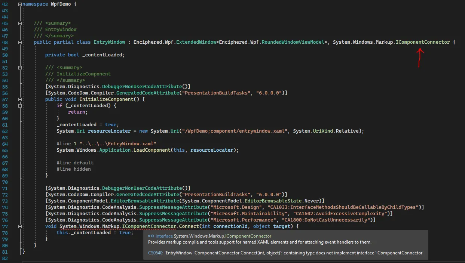Click the tooltip's "Provides markup compile" description
Image resolution: width=465 pixels, height=263 pixels.
click(260, 242)
